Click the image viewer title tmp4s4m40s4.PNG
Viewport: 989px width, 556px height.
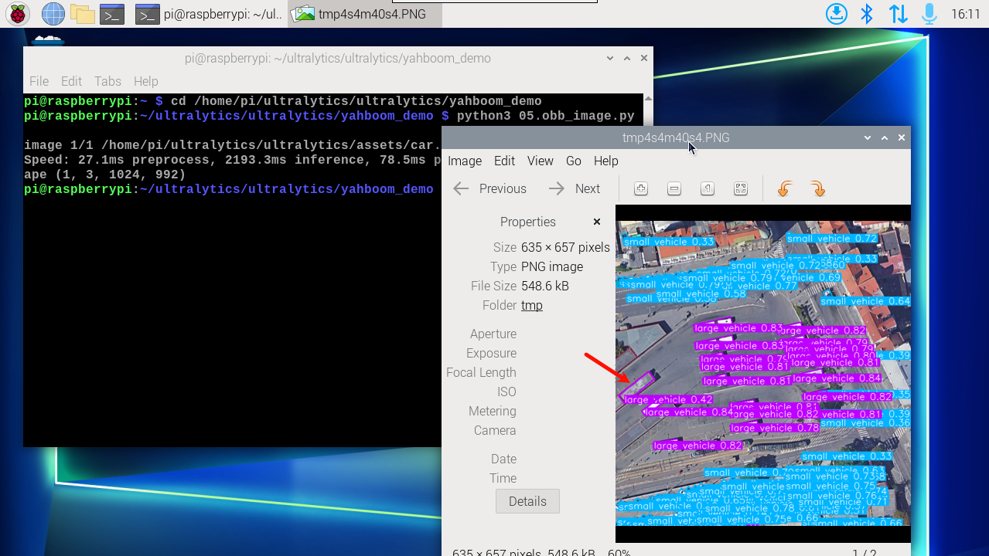pos(676,137)
